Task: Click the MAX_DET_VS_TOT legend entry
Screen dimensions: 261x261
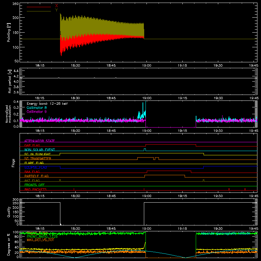Action: coord(40,240)
